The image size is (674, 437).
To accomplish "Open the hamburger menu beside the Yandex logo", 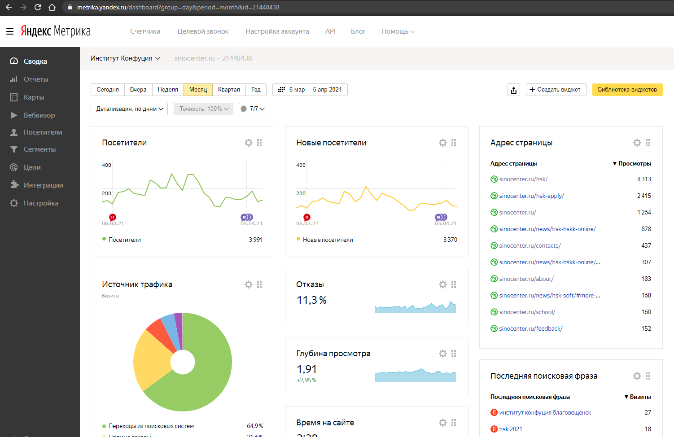I will pos(10,31).
